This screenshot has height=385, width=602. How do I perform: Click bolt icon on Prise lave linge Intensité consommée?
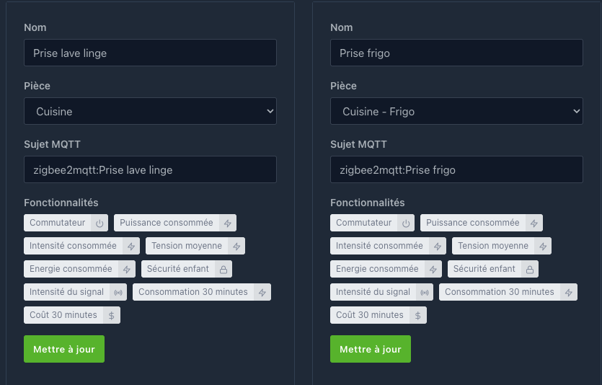coord(131,247)
